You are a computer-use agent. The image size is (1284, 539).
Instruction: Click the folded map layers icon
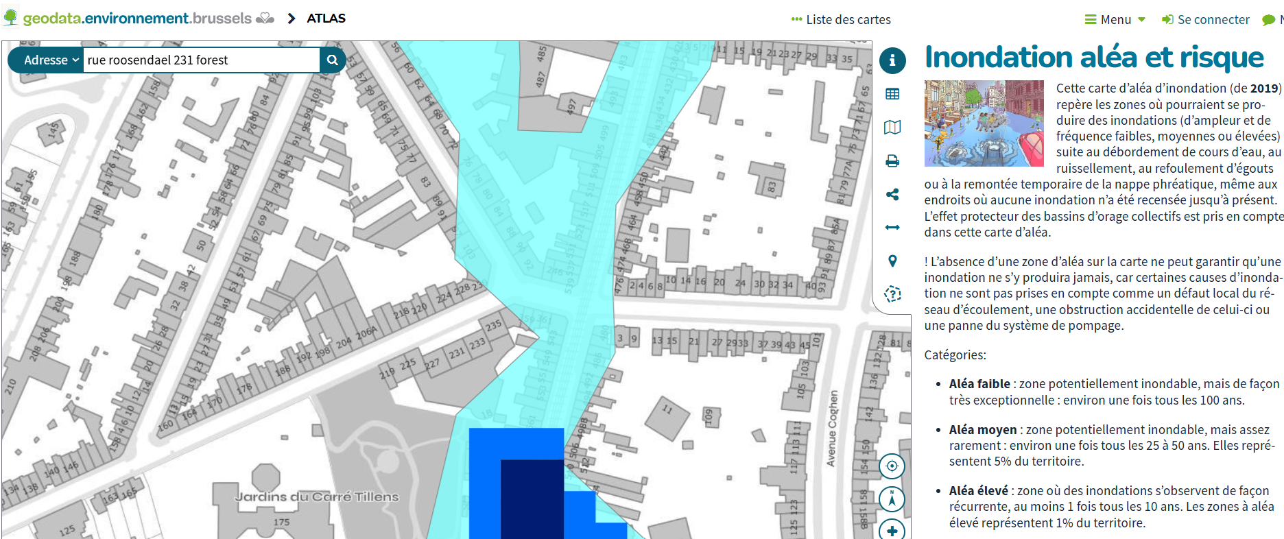[x=892, y=128]
